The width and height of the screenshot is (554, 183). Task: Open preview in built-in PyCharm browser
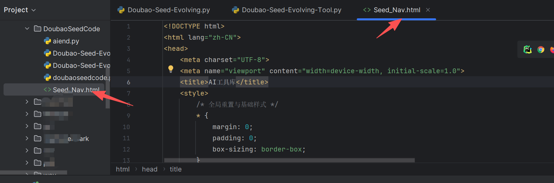pyautogui.click(x=528, y=49)
